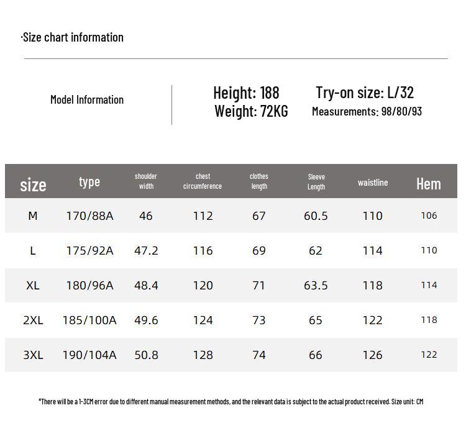Click the 'clothes length' column header
This screenshot has height=436, width=466.
click(259, 181)
